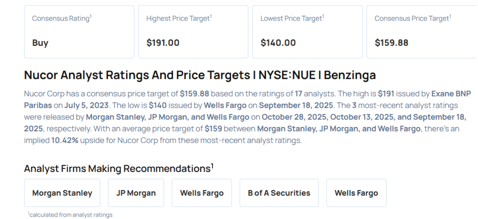Open the Consensus Rating Buy card

click(x=78, y=32)
